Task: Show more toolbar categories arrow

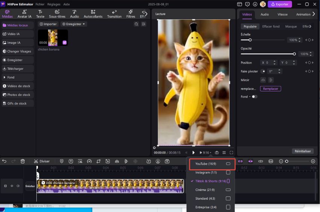Action: tap(146, 14)
